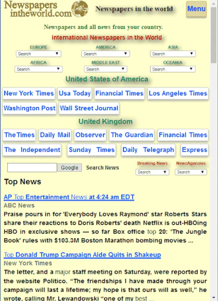Image resolution: width=218 pixels, height=301 pixels.
Task: Open AP Top Entertainment News headline
Action: (x=69, y=197)
